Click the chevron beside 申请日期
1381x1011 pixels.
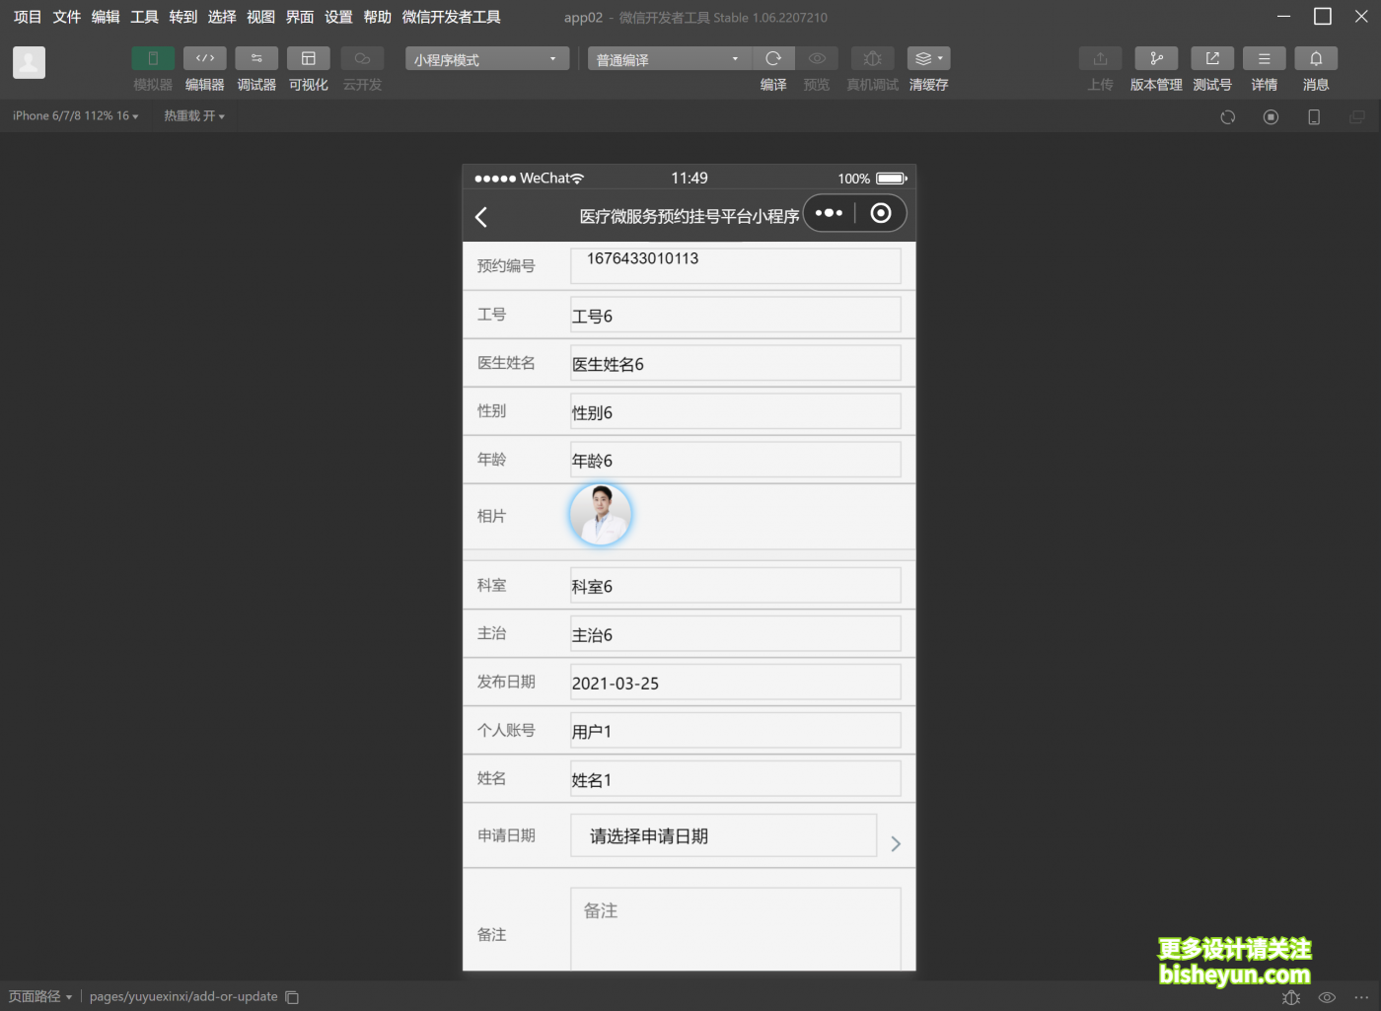coord(896,843)
